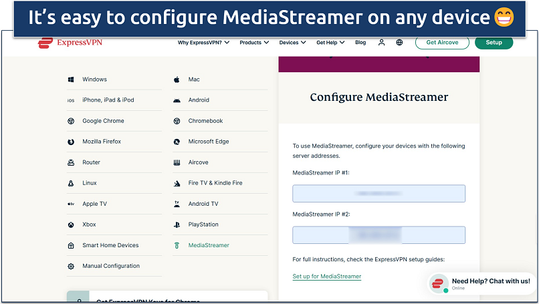Open the account profile icon
This screenshot has width=539, height=304.
point(381,43)
